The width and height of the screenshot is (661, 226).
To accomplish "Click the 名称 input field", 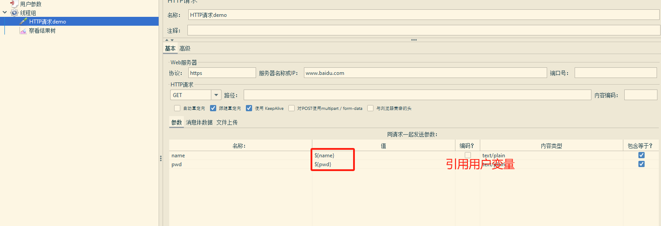I will (x=424, y=15).
